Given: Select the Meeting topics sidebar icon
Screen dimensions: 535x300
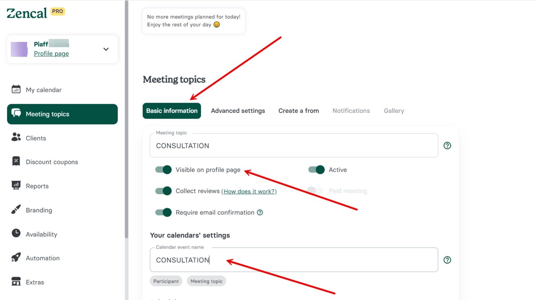Looking at the screenshot, I should click(x=16, y=114).
